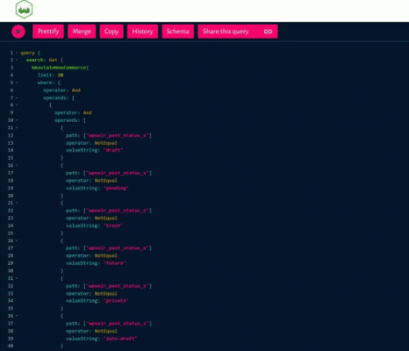
Task: Click NotEqual operator on line 18
Action: 106,181
